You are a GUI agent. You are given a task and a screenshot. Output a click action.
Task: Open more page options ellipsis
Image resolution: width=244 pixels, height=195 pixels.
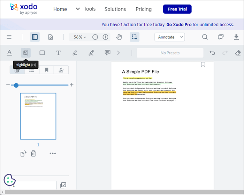[53, 153]
